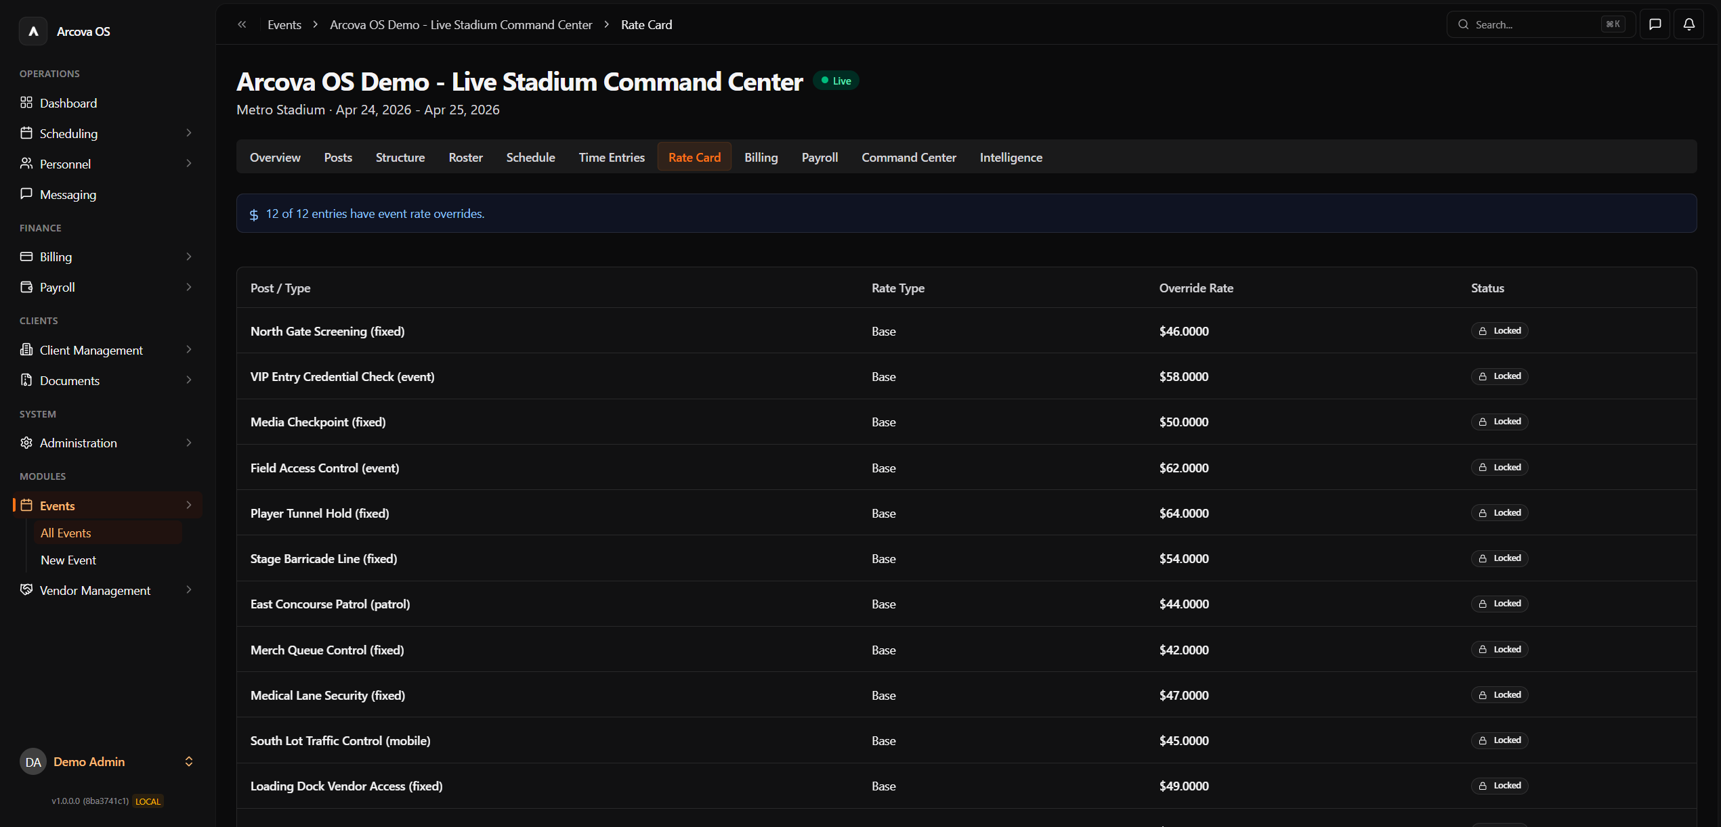Expand the Client Management chevron
Viewport: 1721px width, 827px height.
(x=189, y=350)
